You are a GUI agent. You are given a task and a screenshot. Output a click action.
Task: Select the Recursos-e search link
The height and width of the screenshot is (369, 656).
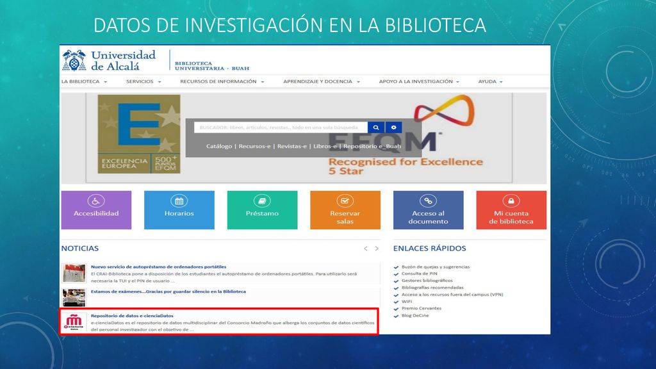click(x=254, y=146)
